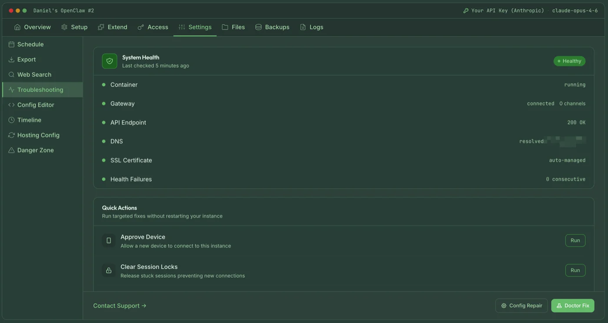Click the System Health shield icon
This screenshot has height=323, width=608.
tap(109, 61)
